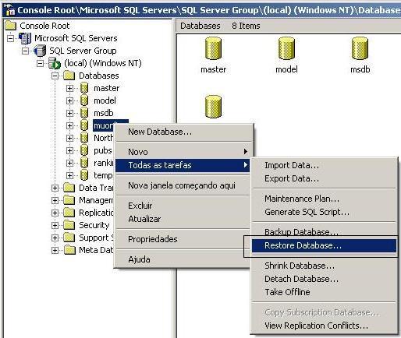The width and height of the screenshot is (401, 338).
Task: Expand the master database node
Action: tap(69, 88)
